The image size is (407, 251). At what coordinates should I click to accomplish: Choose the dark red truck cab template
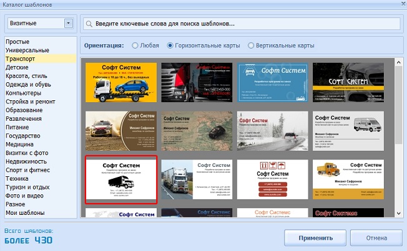pos(197,82)
